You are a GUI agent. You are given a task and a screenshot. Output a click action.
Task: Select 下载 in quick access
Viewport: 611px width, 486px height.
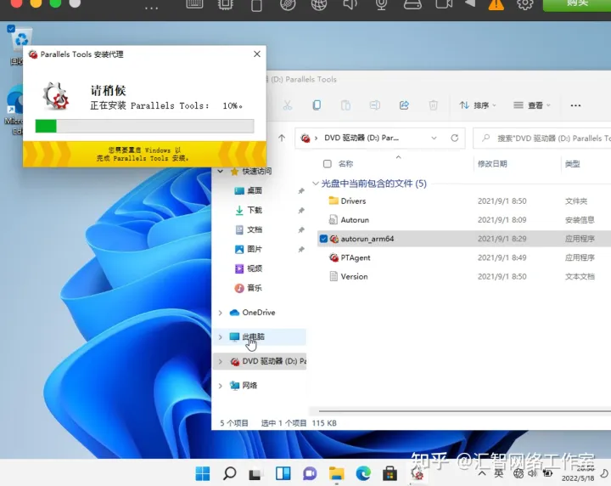click(x=254, y=210)
